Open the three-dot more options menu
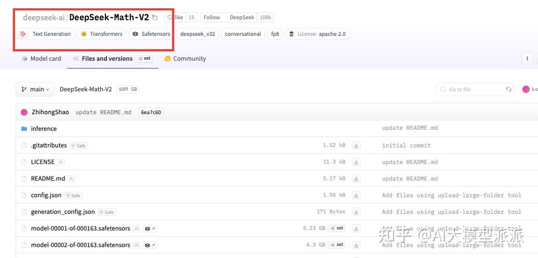 coord(527,59)
